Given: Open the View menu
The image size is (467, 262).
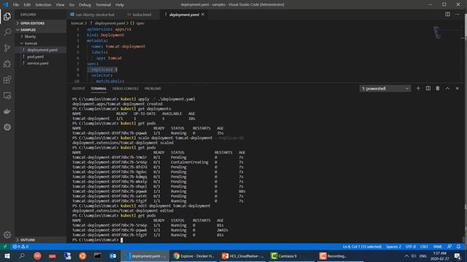Looking at the screenshot, I should (60, 4).
